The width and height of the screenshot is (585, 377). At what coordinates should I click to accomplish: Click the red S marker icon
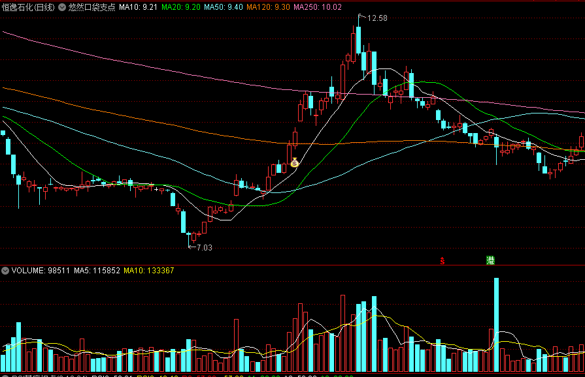tap(442, 261)
